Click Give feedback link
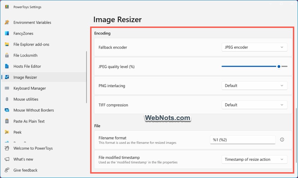 point(44,170)
